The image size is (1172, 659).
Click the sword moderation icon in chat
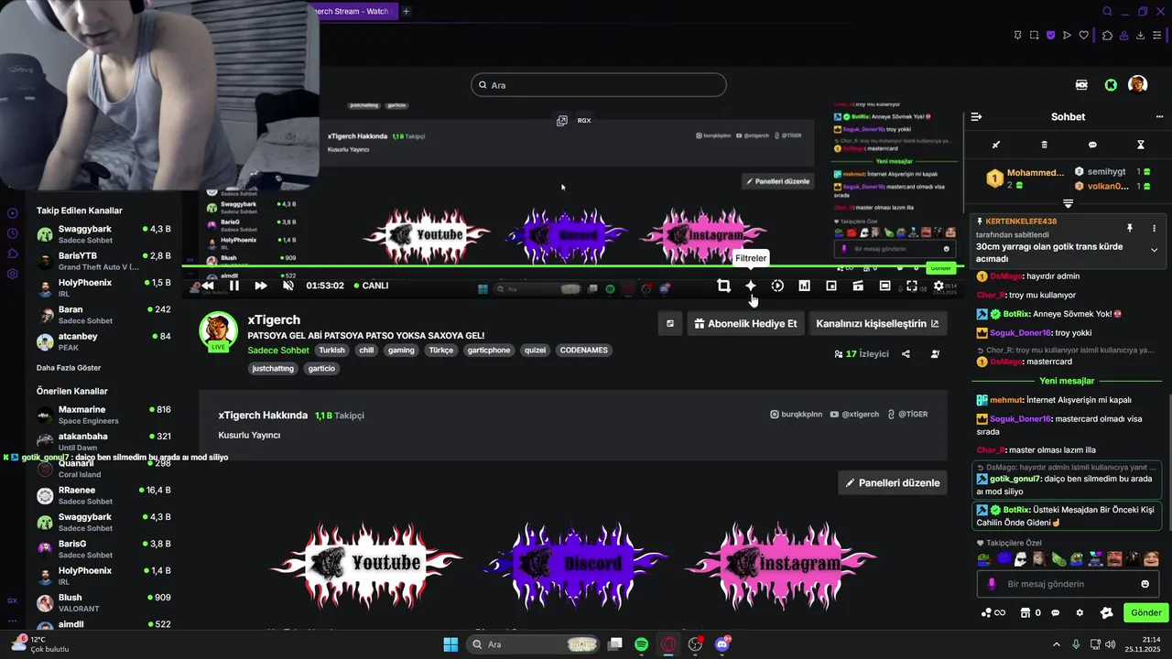tap(996, 145)
